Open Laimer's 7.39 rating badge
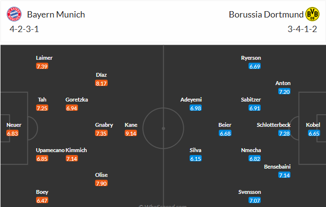The image size is (326, 207). (42, 66)
